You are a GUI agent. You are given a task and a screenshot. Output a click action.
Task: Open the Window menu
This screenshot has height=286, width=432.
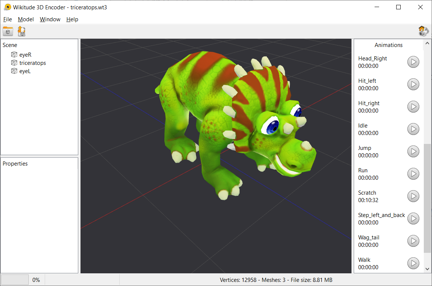coord(50,19)
